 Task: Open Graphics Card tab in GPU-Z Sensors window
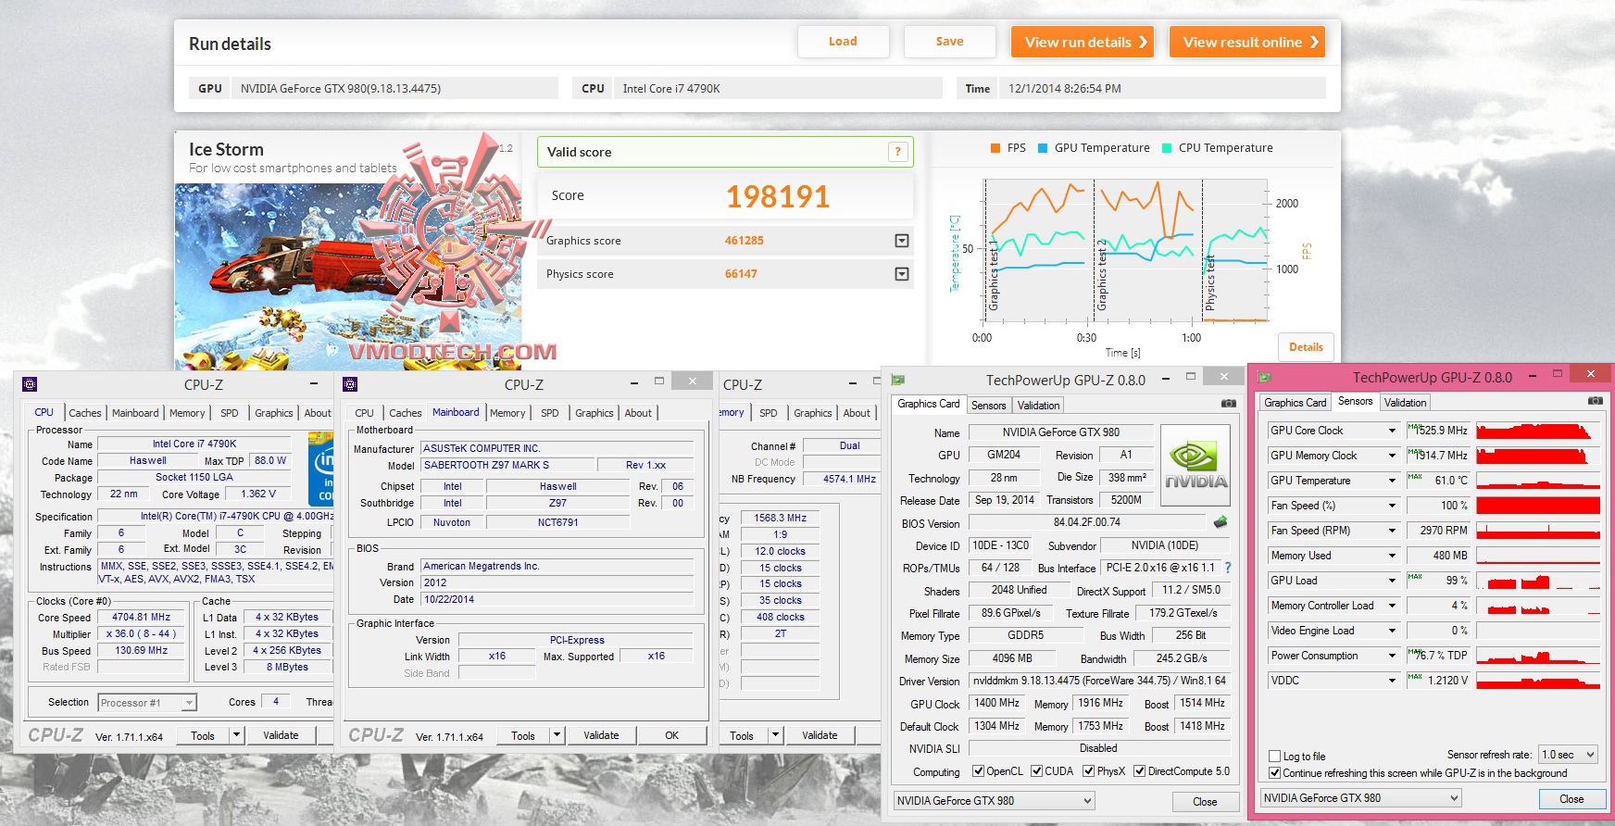click(x=1296, y=403)
